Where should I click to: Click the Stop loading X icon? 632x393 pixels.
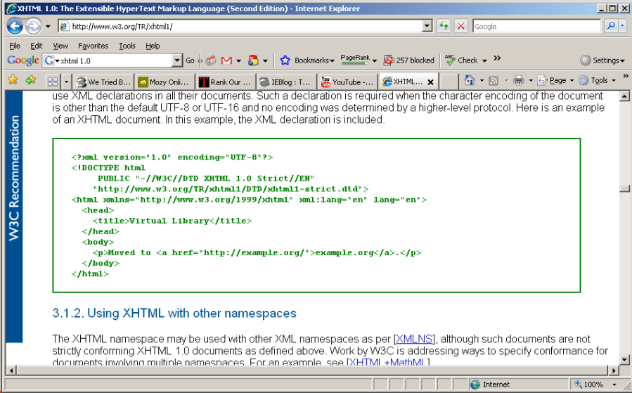[x=461, y=26]
